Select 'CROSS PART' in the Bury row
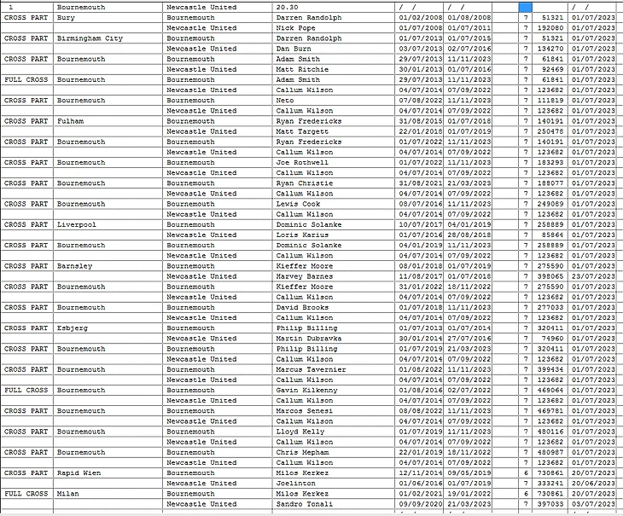The height and width of the screenshot is (516, 623). pyautogui.click(x=26, y=17)
